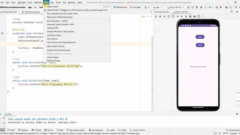
Task: Click the emulator zoom in plus icon
Action: (238, 93)
